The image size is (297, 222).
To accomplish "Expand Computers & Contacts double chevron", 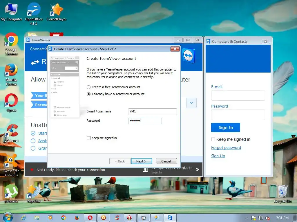I will [x=197, y=169].
